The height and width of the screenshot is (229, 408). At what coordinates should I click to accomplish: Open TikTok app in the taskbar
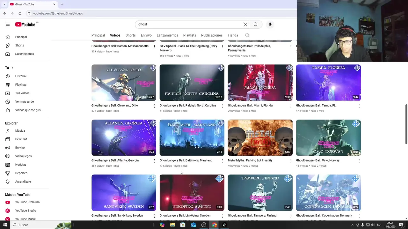(x=224, y=225)
